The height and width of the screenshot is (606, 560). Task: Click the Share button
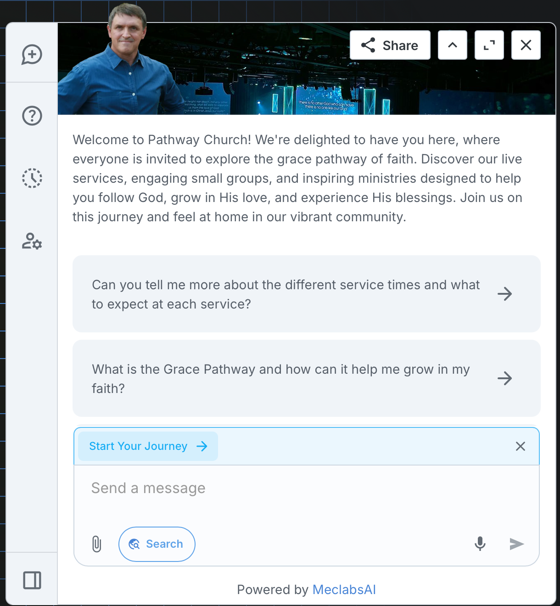(390, 45)
